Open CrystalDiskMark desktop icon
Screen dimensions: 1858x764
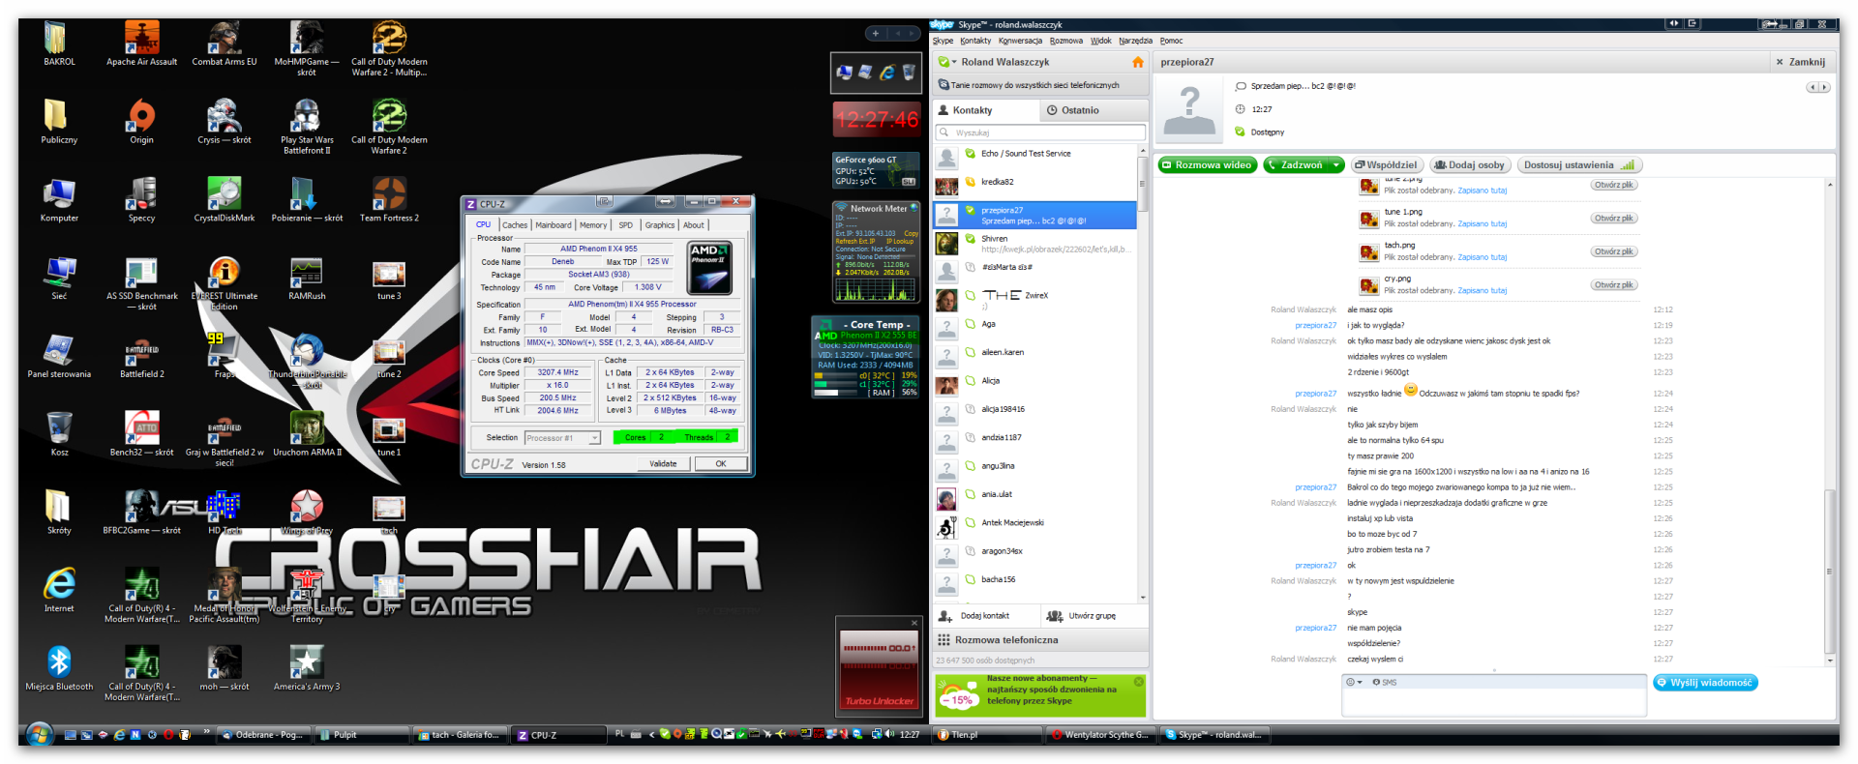point(225,196)
